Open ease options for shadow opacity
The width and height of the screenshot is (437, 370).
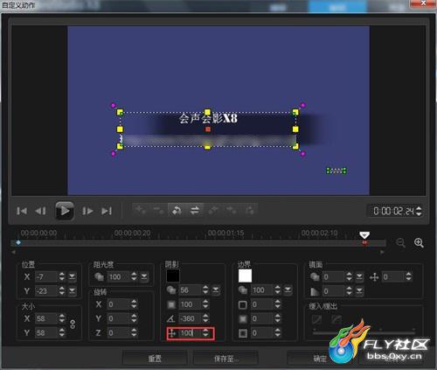click(x=216, y=290)
